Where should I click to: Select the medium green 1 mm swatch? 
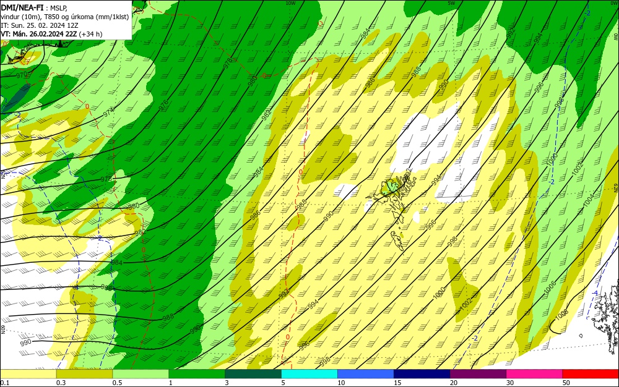197,374
